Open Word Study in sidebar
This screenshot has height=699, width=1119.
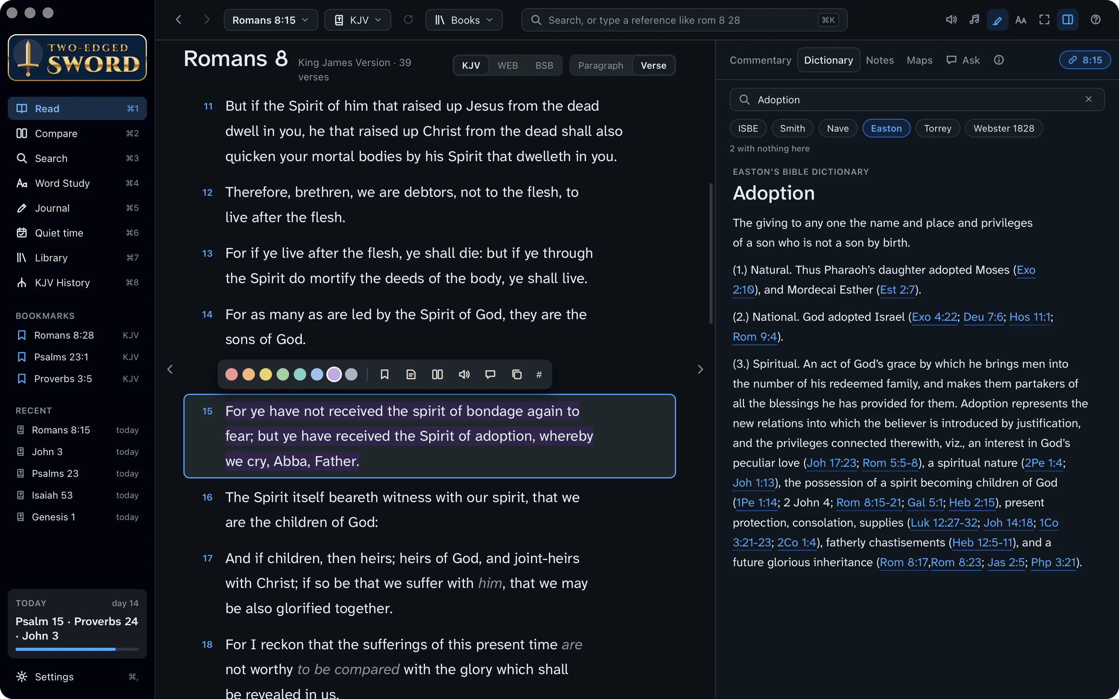coord(77,183)
